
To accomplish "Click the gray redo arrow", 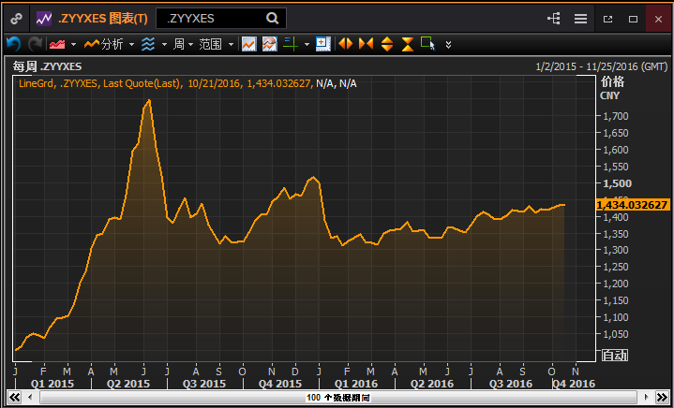I will (x=36, y=44).
